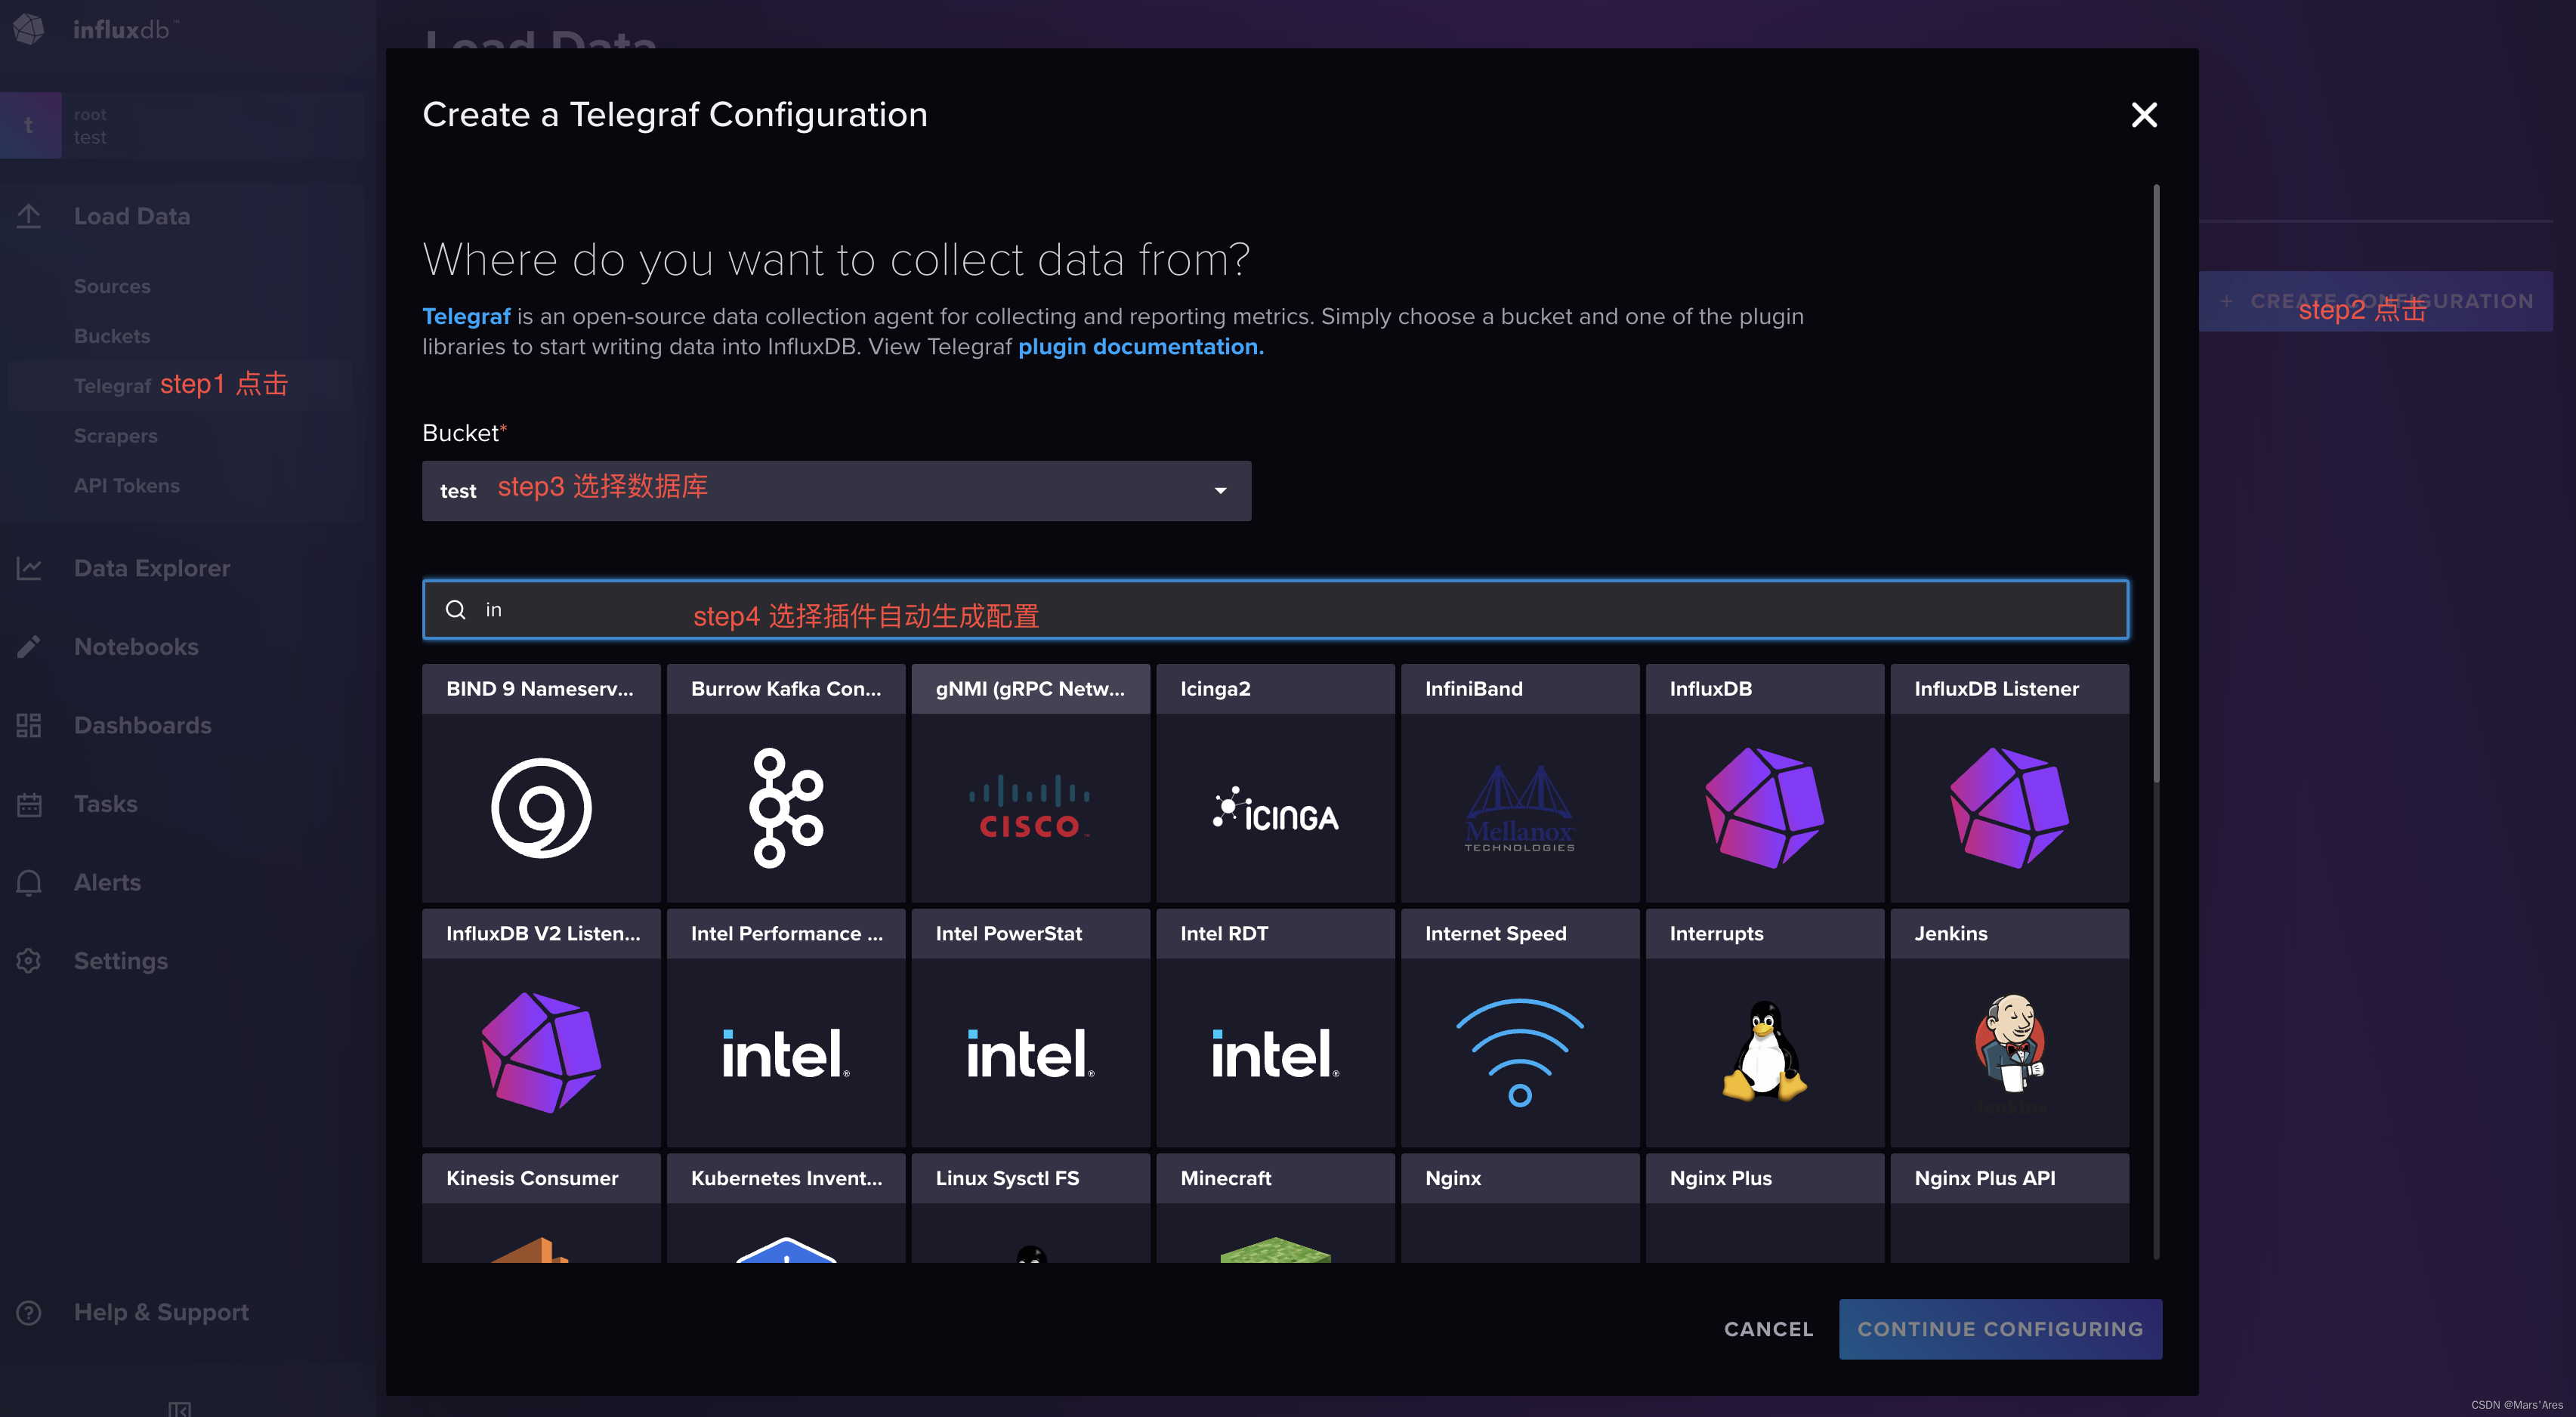Select the Nginx Plus plugin title
The height and width of the screenshot is (1417, 2576).
click(1720, 1178)
